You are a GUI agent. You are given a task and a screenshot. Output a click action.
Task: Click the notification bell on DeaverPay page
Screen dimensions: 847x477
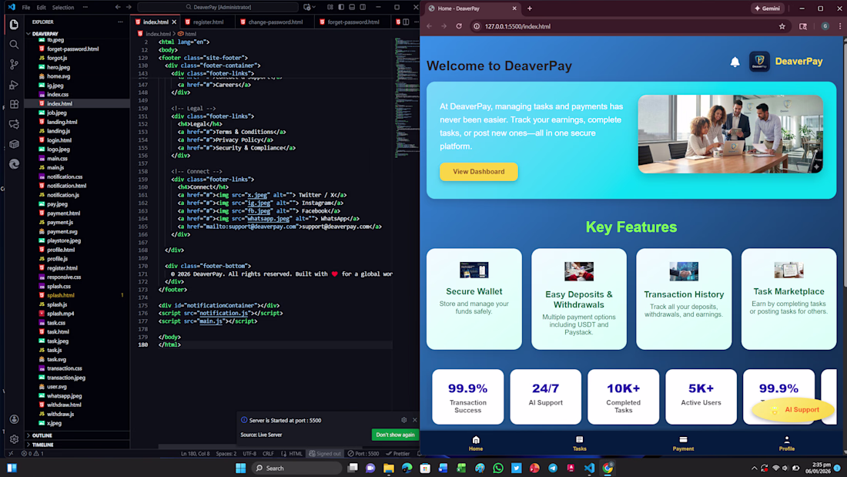tap(735, 62)
